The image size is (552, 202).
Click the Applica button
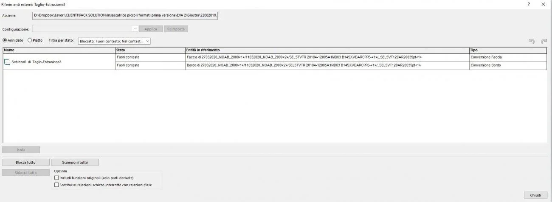[x=151, y=29]
